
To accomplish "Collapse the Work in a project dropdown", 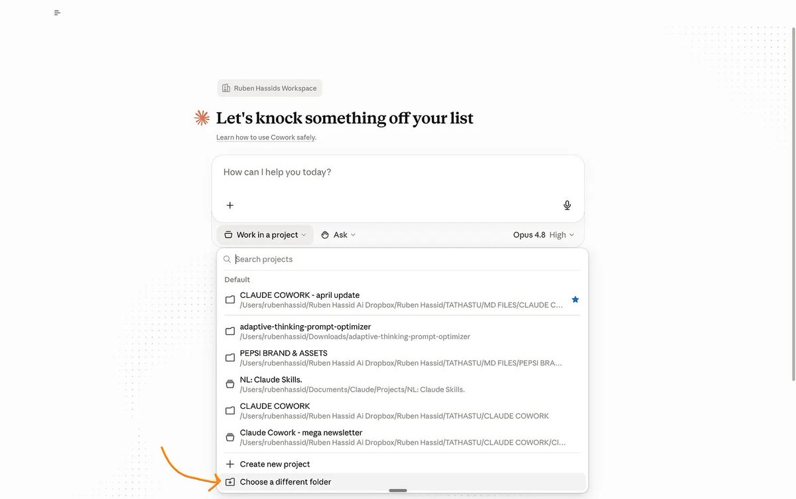I will click(265, 235).
